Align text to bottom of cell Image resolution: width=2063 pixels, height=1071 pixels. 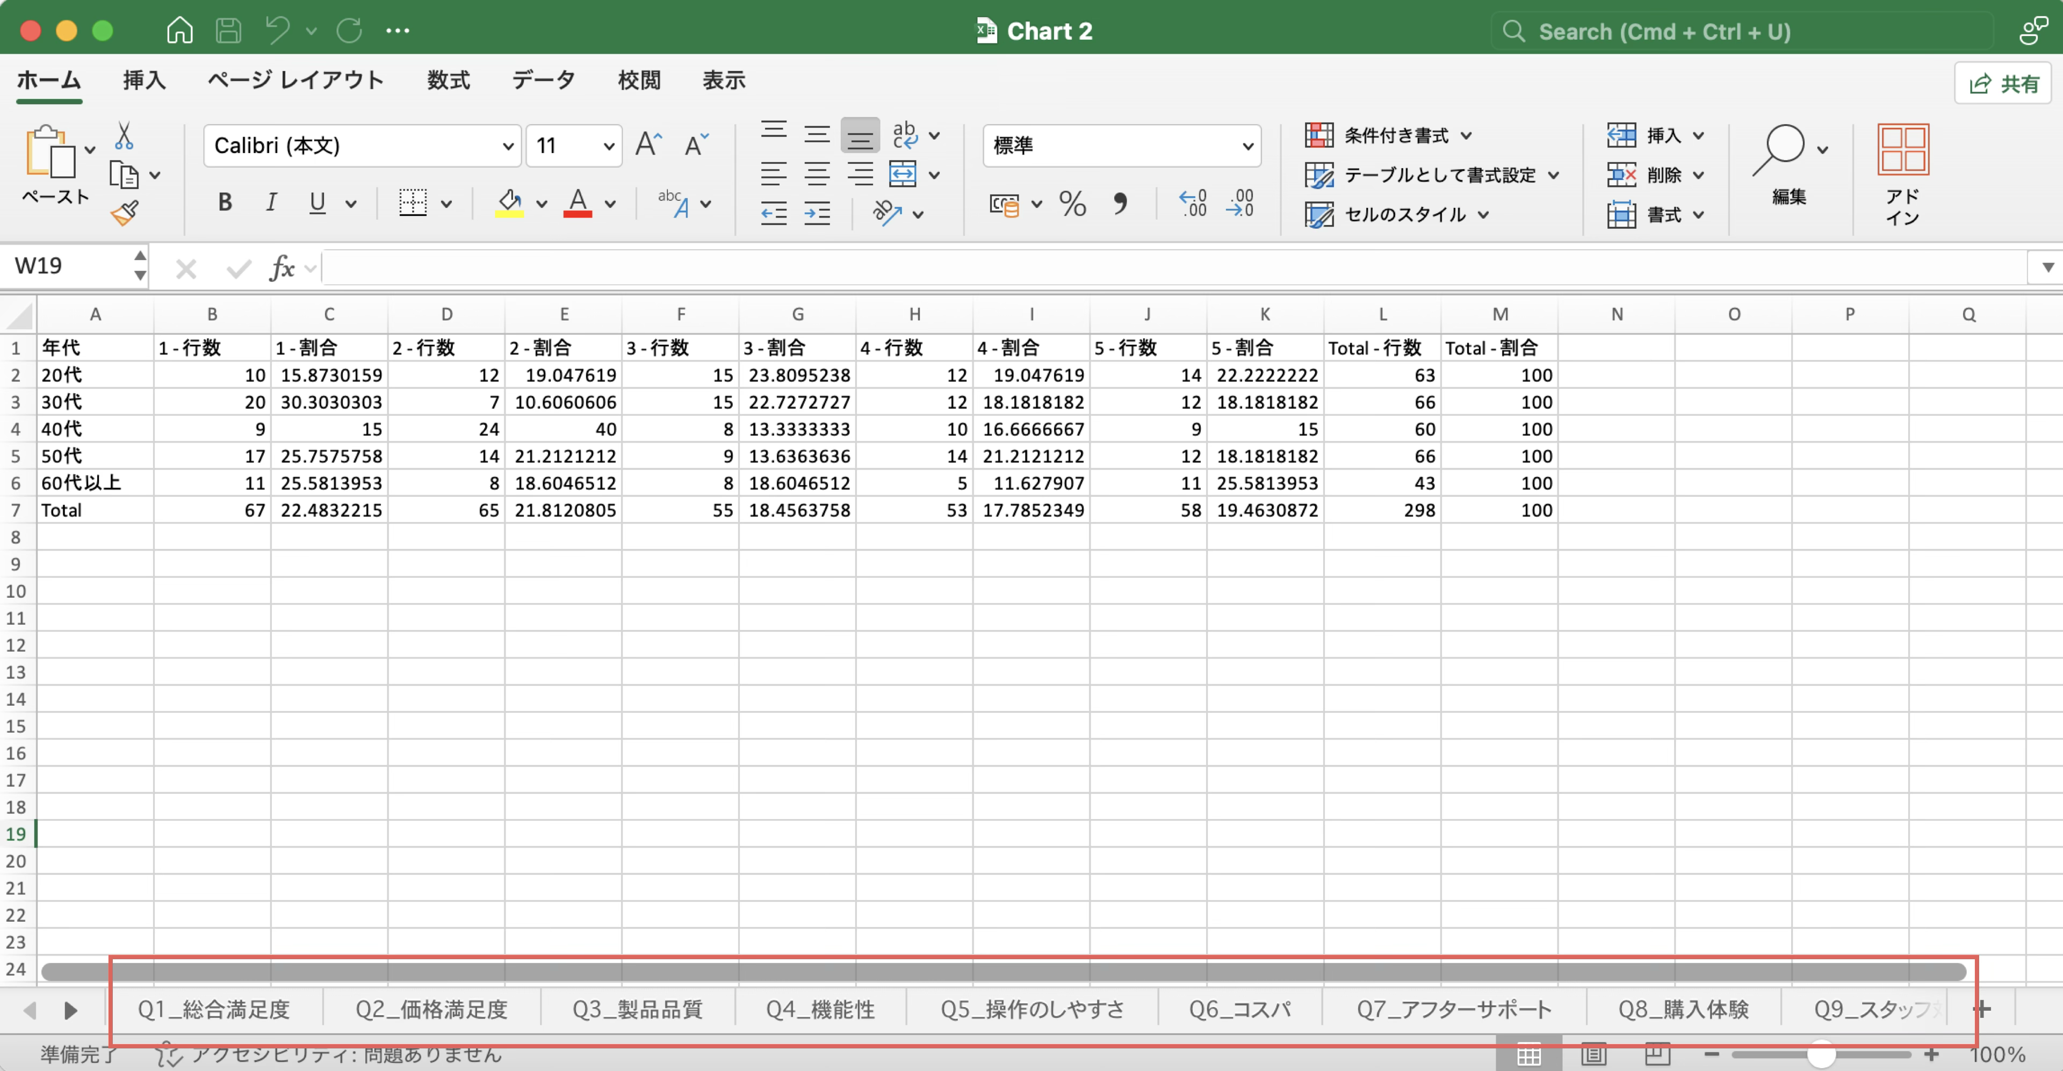coord(860,134)
